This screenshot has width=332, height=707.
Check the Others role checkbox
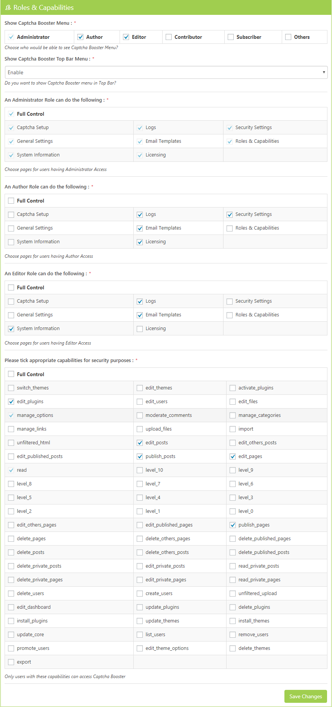point(288,37)
